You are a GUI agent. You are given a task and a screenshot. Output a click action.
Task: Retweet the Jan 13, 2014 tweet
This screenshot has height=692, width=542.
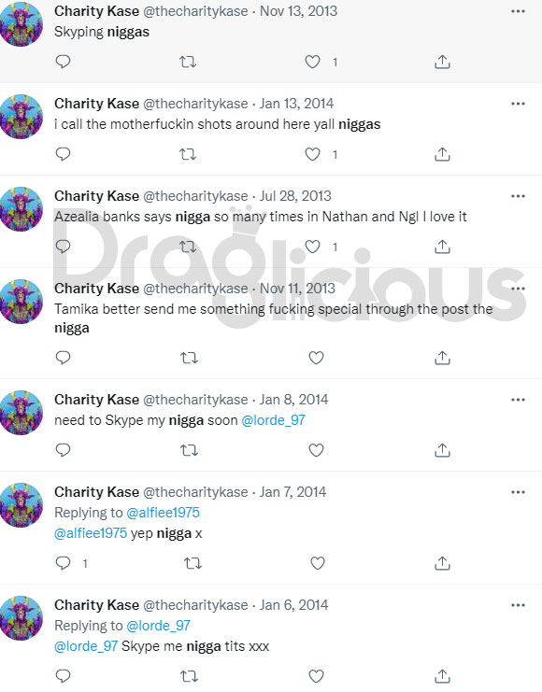click(x=188, y=154)
